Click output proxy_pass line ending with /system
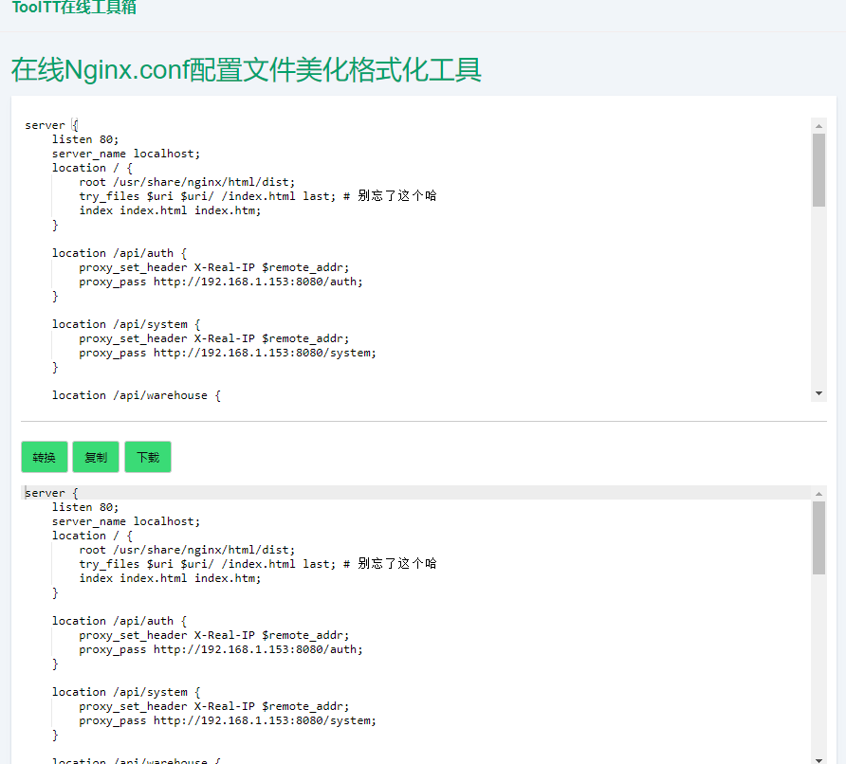The height and width of the screenshot is (764, 846). click(227, 720)
